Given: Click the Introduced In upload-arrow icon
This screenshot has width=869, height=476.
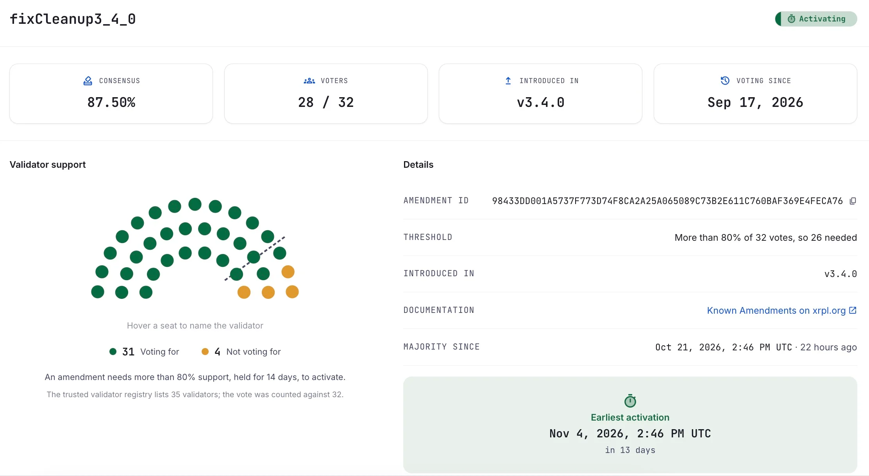Looking at the screenshot, I should 508,81.
